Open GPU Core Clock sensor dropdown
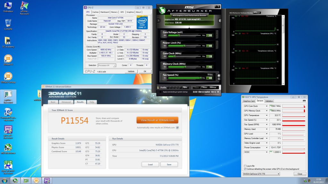328x184 pixels. [x=267, y=106]
